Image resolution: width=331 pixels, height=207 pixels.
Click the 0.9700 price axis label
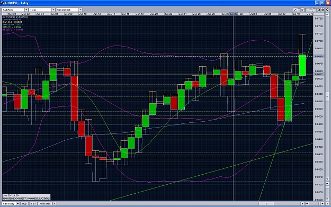318,41
